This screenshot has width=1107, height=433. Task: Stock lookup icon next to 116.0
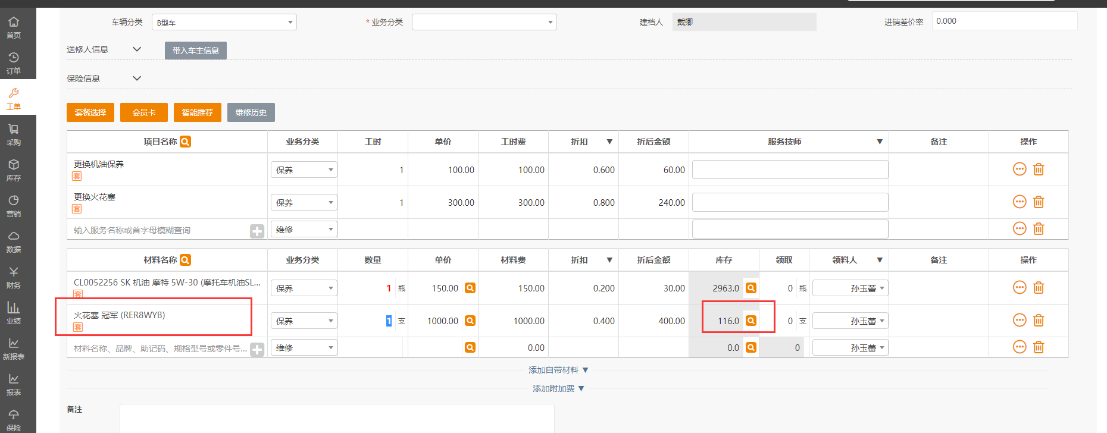click(751, 321)
